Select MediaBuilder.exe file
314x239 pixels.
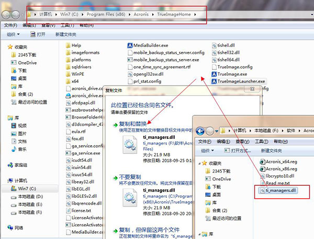[x=148, y=45]
